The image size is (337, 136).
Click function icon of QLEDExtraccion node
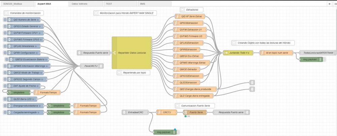tap(175, 83)
